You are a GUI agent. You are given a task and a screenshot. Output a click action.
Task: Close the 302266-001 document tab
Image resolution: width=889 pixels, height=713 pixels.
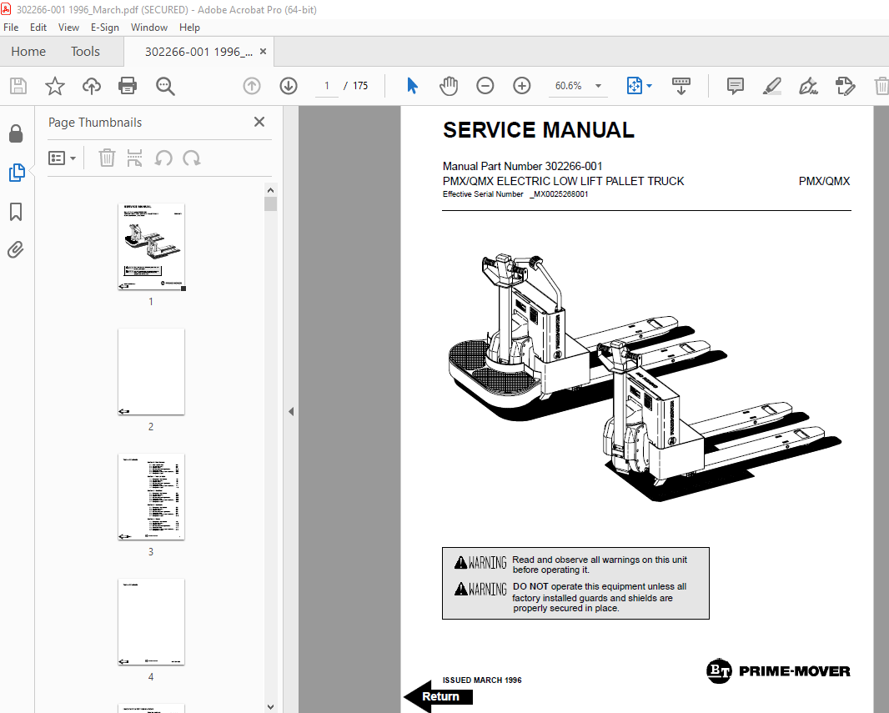click(x=263, y=52)
